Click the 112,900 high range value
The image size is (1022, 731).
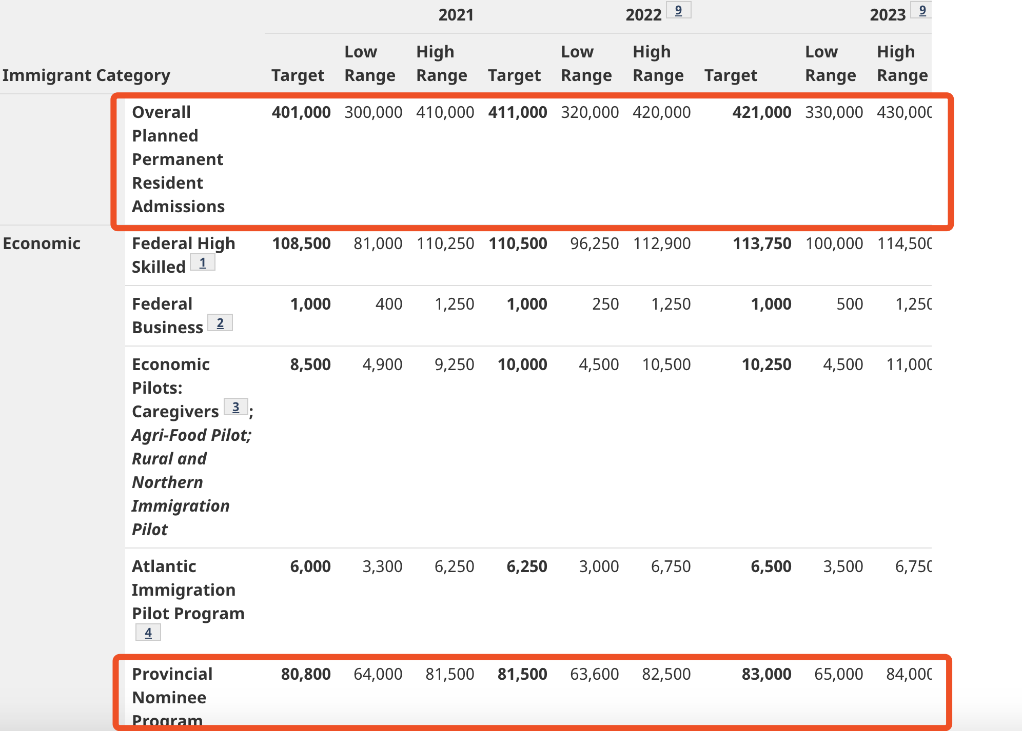pos(662,243)
